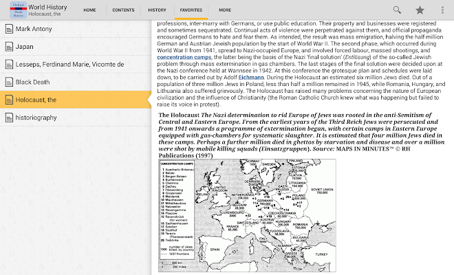
Task: Follow the Eichmann hyperlink
Action: pyautogui.click(x=251, y=77)
